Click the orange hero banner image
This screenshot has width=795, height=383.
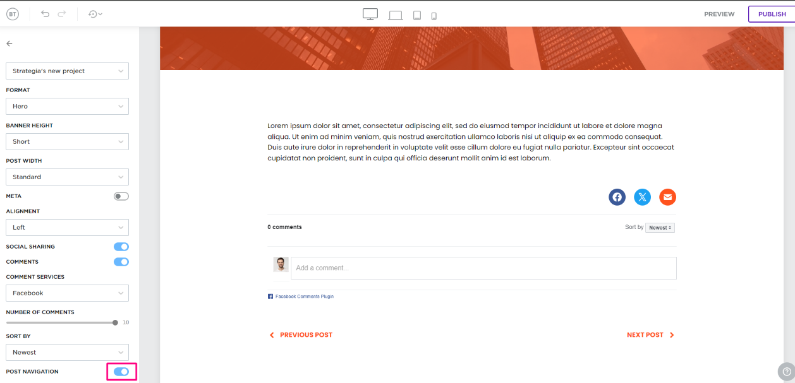point(471,48)
